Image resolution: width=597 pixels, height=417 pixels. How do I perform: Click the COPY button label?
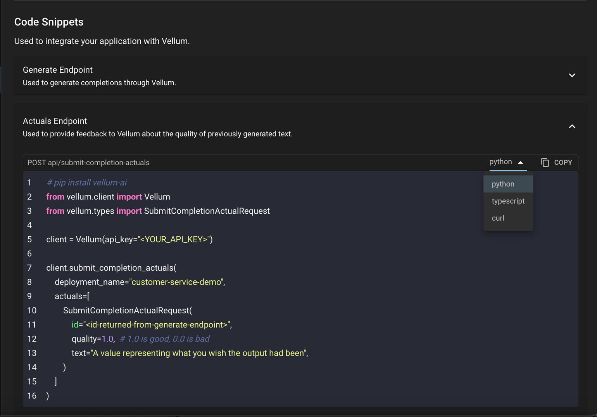coord(563,163)
